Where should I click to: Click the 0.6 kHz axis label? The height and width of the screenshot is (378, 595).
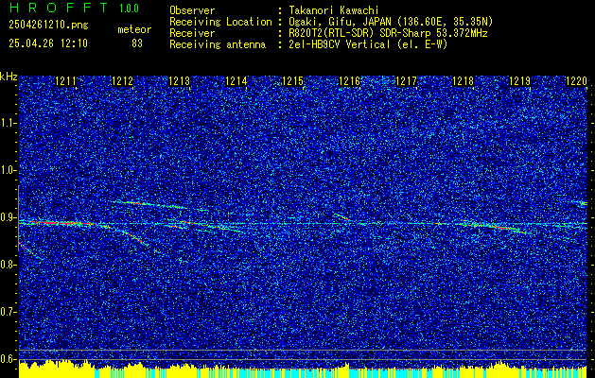coord(9,359)
